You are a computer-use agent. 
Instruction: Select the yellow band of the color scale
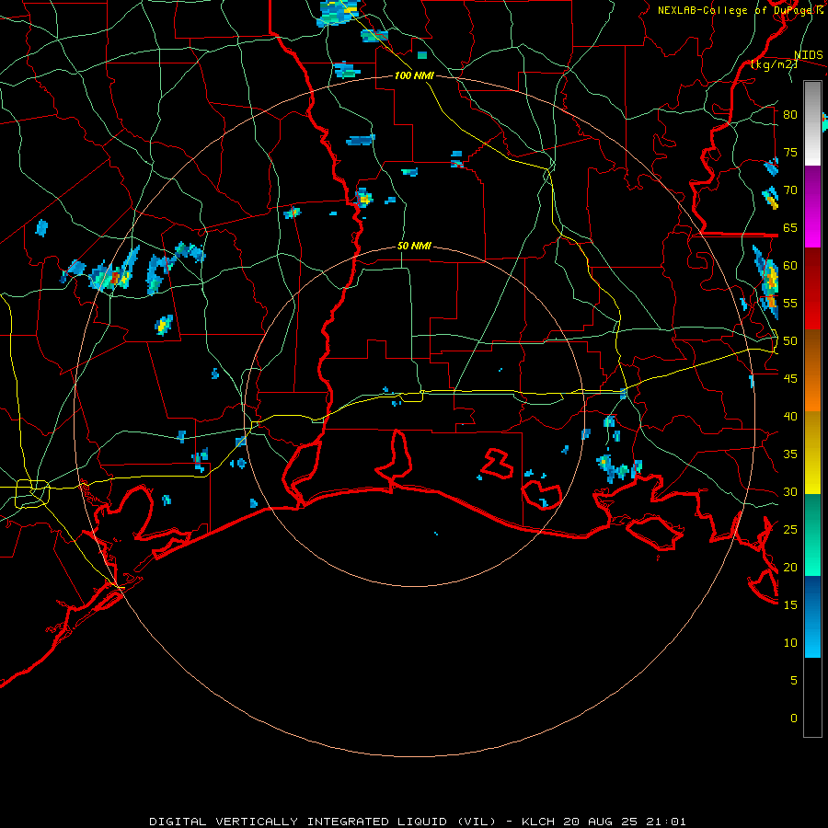pyautogui.click(x=812, y=453)
